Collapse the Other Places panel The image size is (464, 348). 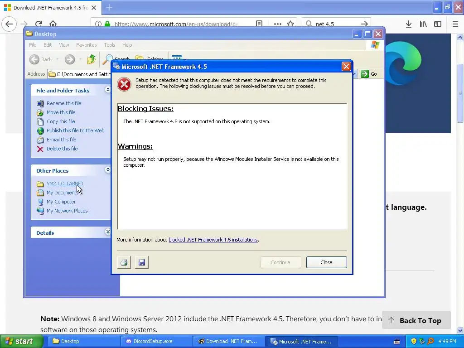tap(108, 170)
